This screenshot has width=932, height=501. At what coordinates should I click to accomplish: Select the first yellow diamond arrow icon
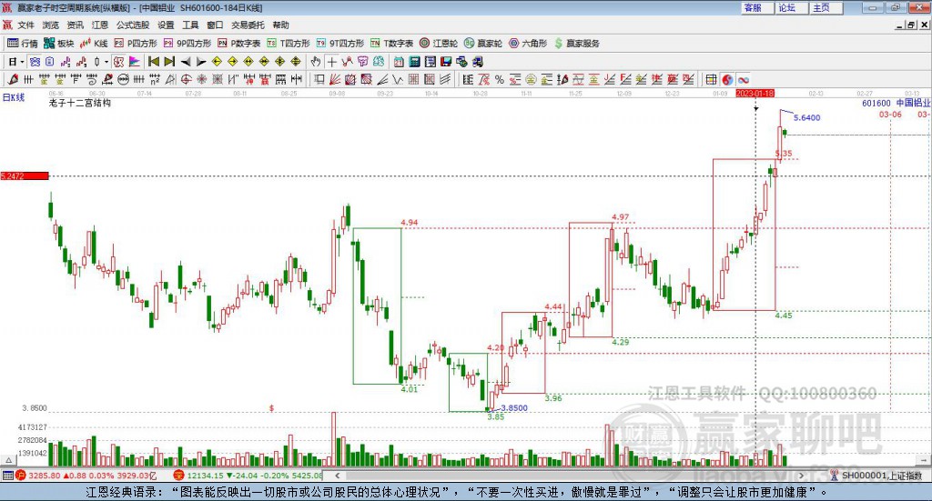(217, 62)
